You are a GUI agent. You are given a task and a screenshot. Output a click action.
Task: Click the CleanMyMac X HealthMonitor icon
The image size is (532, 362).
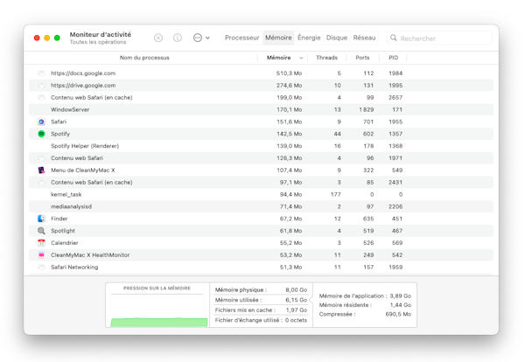point(41,255)
